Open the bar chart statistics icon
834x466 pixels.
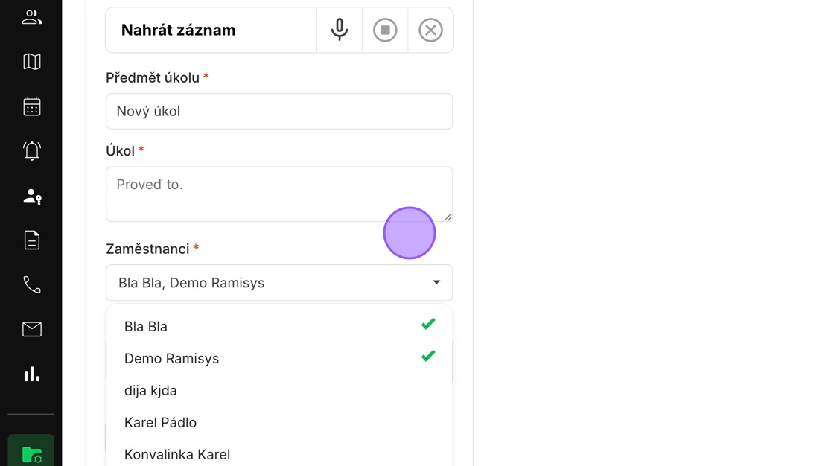tap(31, 374)
